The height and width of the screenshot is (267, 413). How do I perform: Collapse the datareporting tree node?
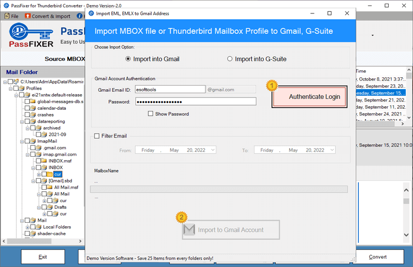click(22, 122)
